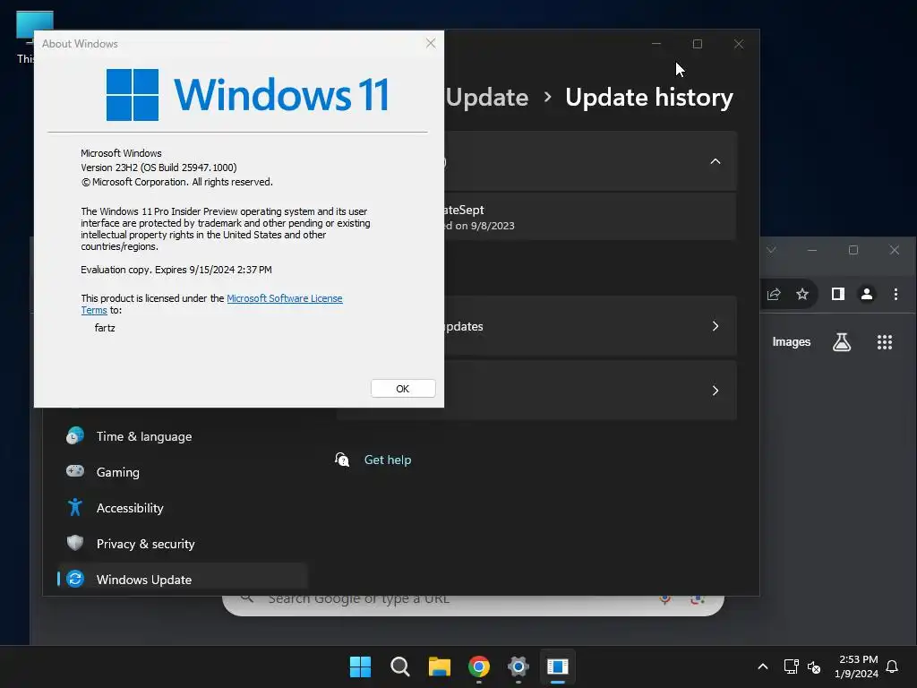Open the Windows Start menu
The image size is (917, 688).
(360, 666)
